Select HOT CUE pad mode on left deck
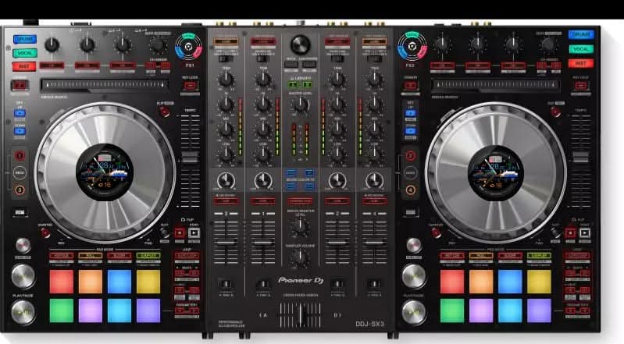 point(61,256)
